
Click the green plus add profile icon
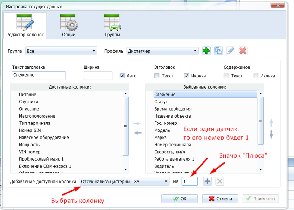pos(206,51)
